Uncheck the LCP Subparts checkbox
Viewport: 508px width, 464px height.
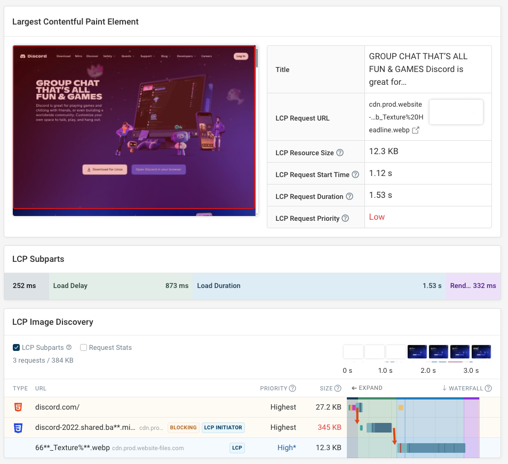click(x=16, y=347)
